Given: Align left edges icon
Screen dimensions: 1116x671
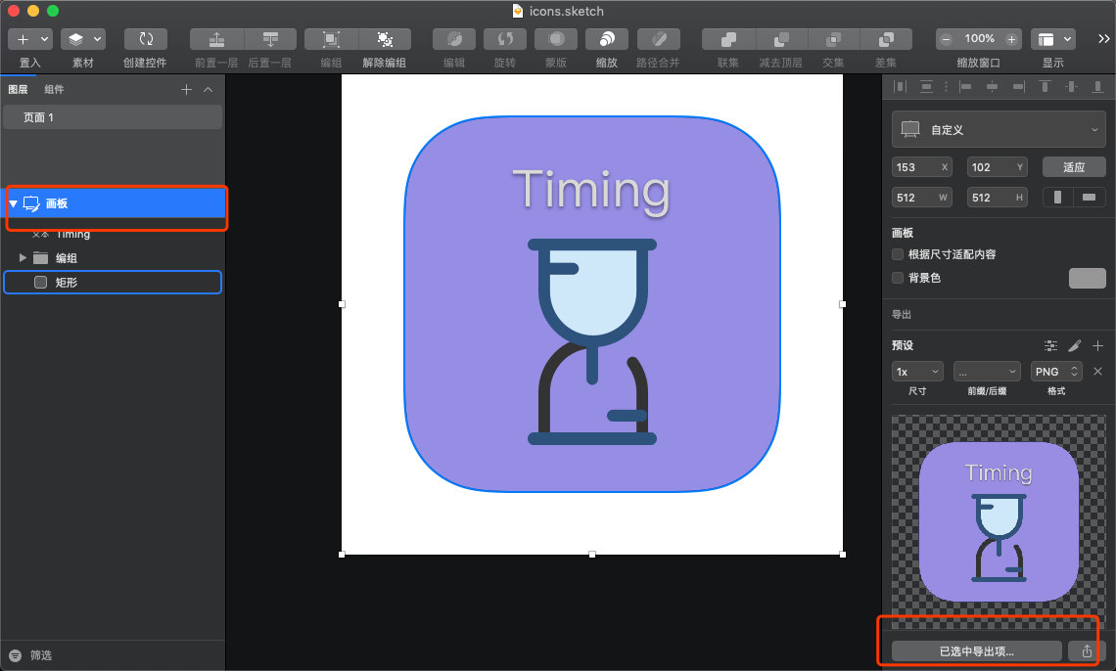Looking at the screenshot, I should [965, 87].
